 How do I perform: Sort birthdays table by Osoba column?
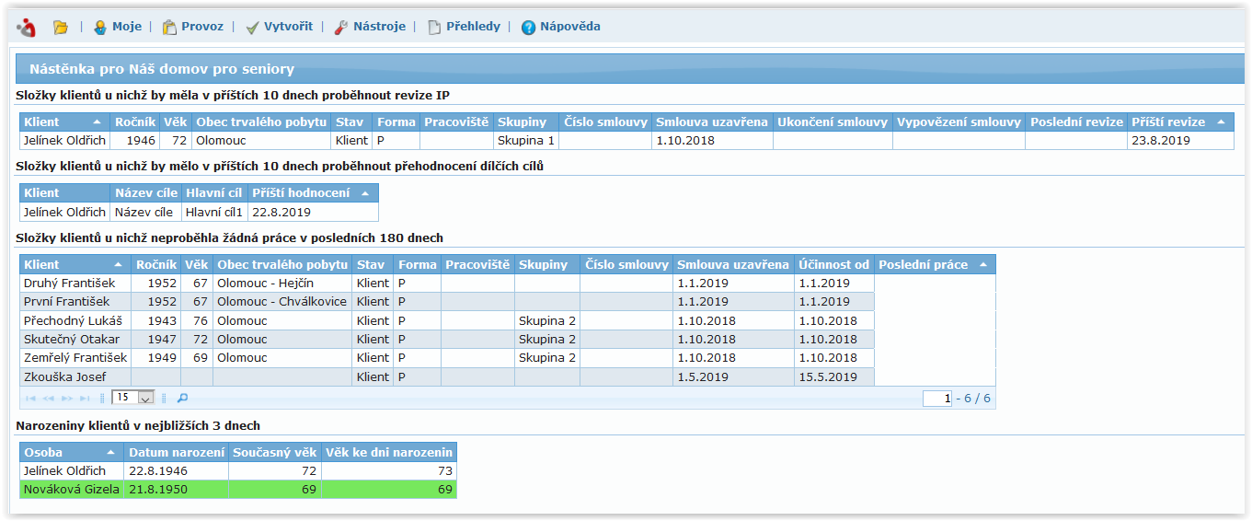pos(72,452)
